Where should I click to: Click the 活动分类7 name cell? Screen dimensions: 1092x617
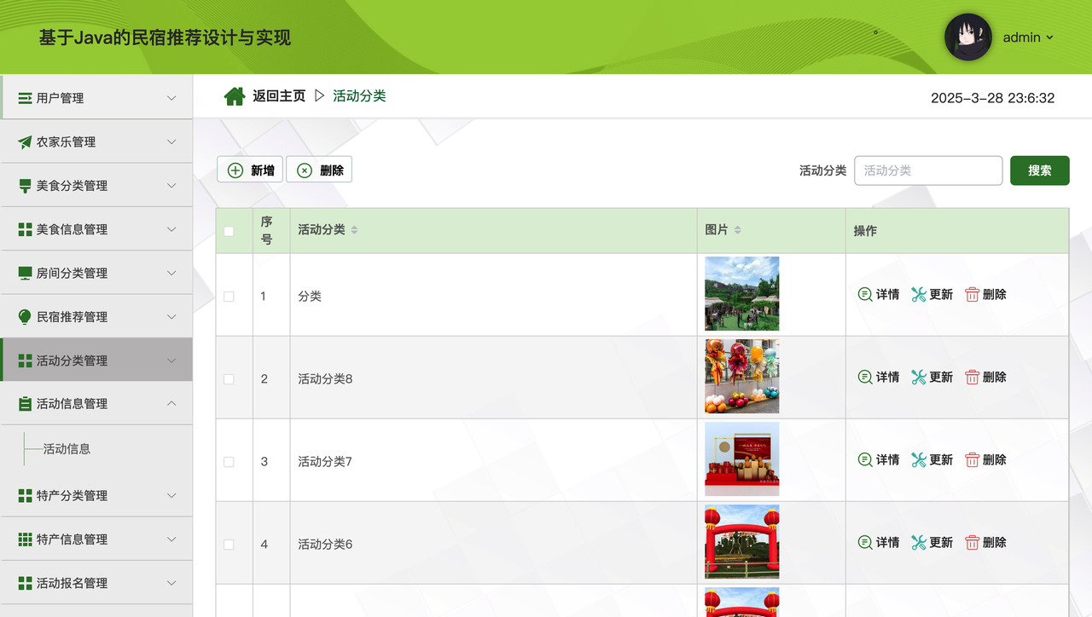click(325, 462)
